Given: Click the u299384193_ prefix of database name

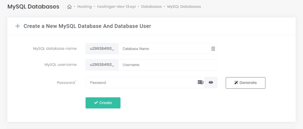Looking at the screenshot, I should [102, 49].
